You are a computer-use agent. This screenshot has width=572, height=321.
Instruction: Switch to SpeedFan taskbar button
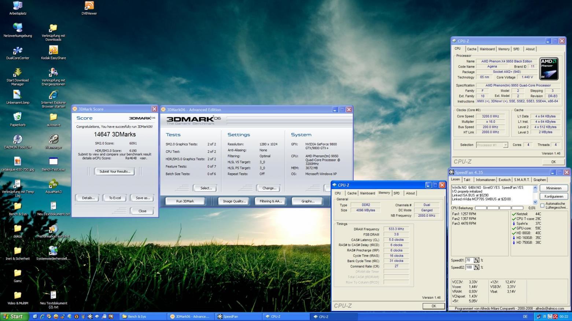tap(239, 317)
